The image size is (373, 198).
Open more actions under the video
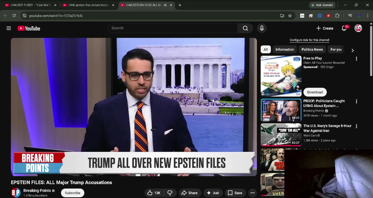[252, 193]
